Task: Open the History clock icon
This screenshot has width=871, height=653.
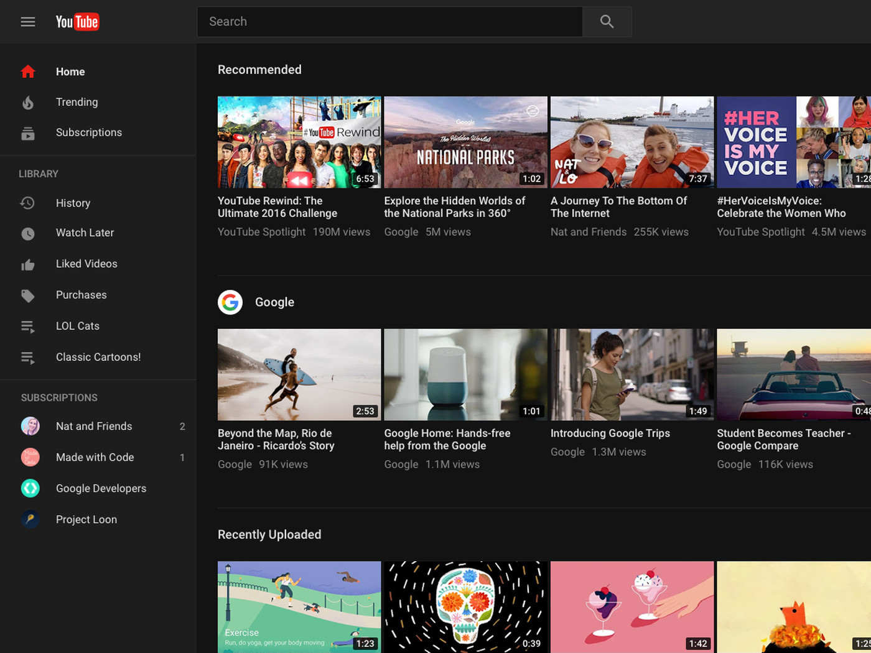Action: (28, 203)
